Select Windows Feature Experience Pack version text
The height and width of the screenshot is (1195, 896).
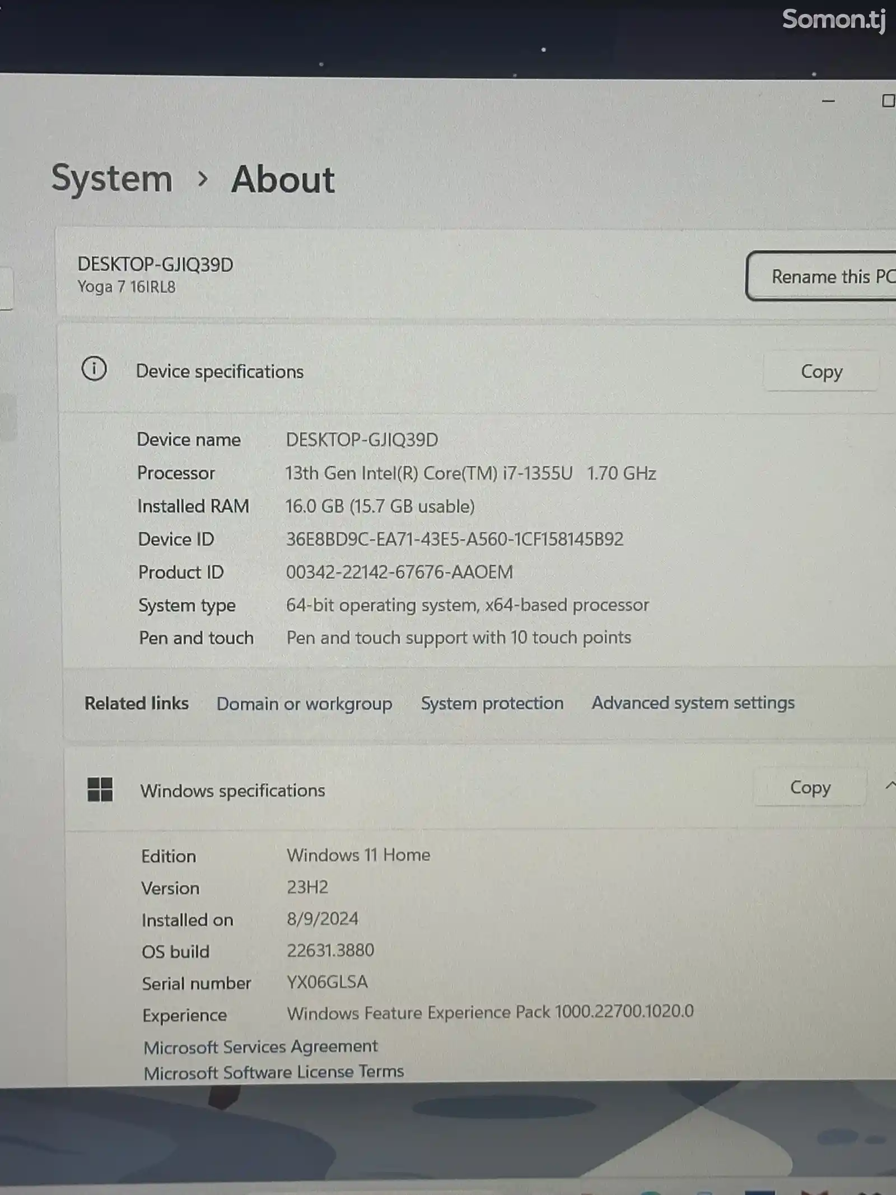pyautogui.click(x=490, y=1012)
